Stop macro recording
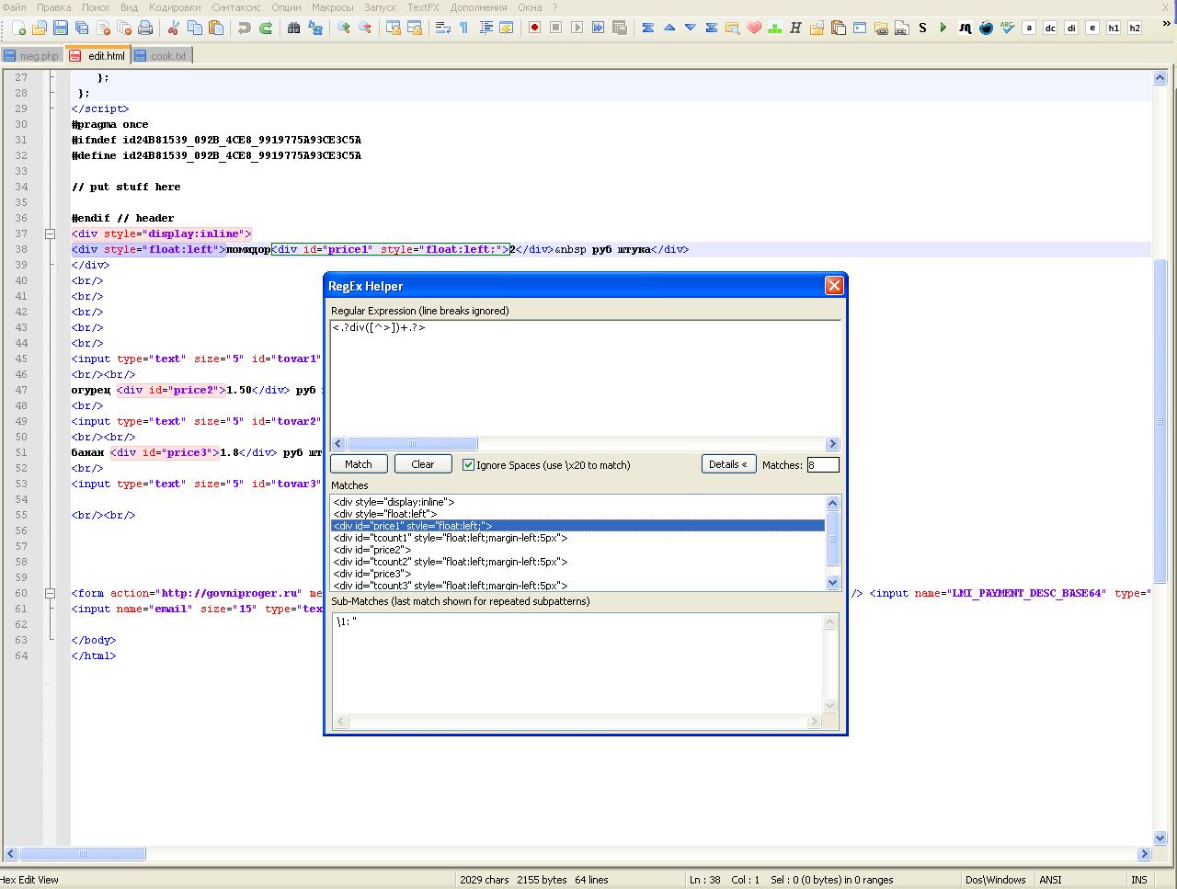The height and width of the screenshot is (889, 1177). coord(555,28)
